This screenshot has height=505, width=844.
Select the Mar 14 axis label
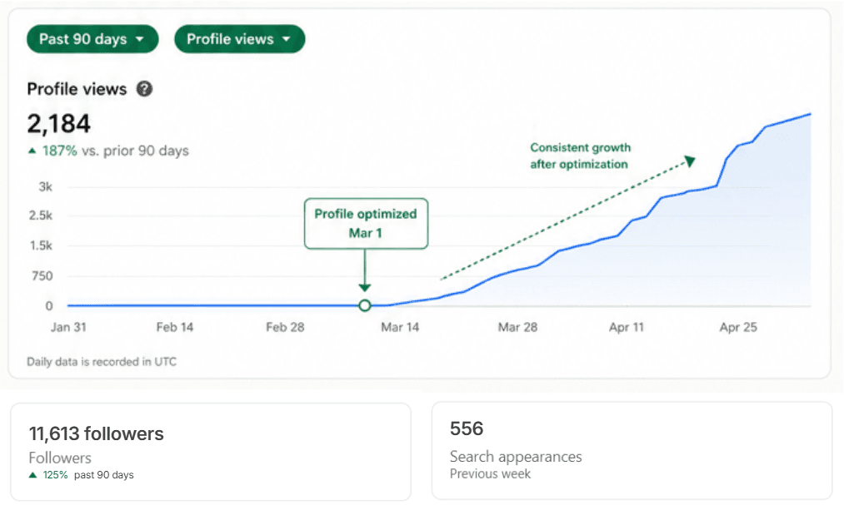400,327
